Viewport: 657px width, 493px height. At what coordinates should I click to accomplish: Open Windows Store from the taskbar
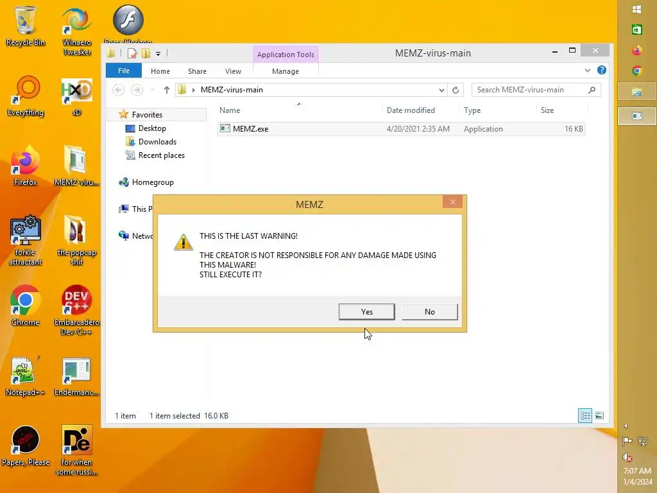[x=637, y=30]
